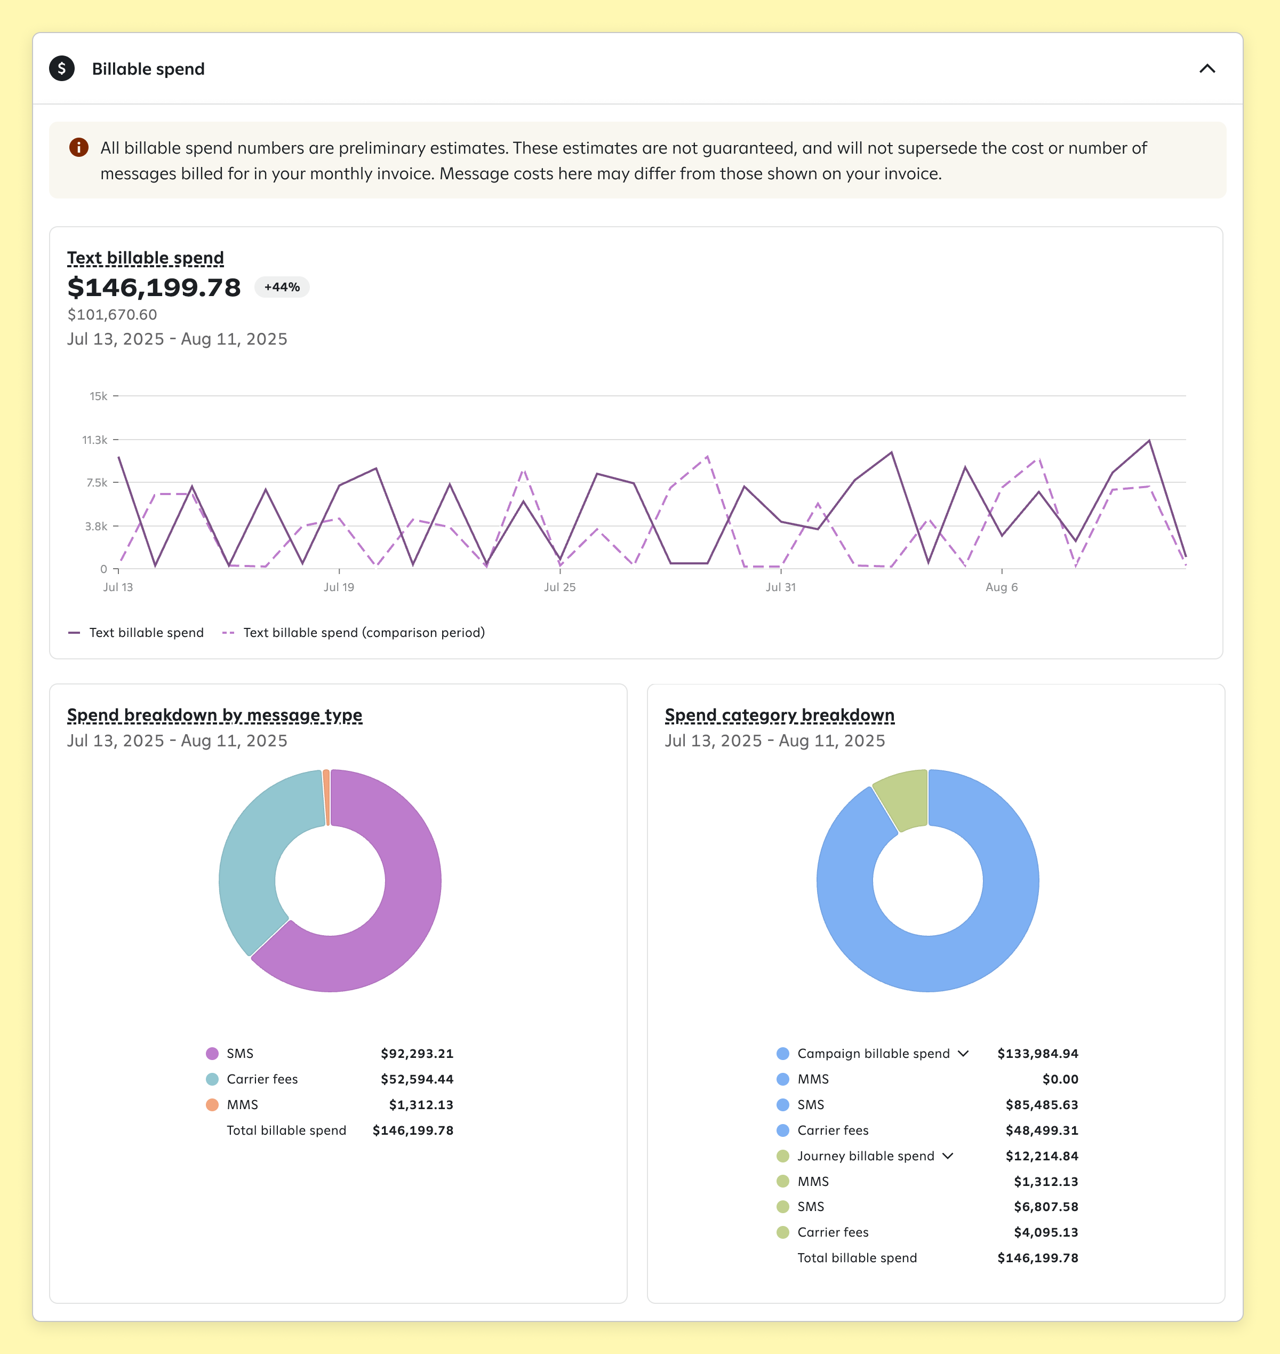1280x1354 pixels.
Task: Collapse the Billable spend section chevron
Action: (1207, 68)
